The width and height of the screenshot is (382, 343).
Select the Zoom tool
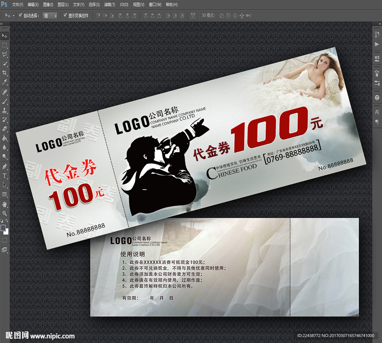[x=4, y=213]
